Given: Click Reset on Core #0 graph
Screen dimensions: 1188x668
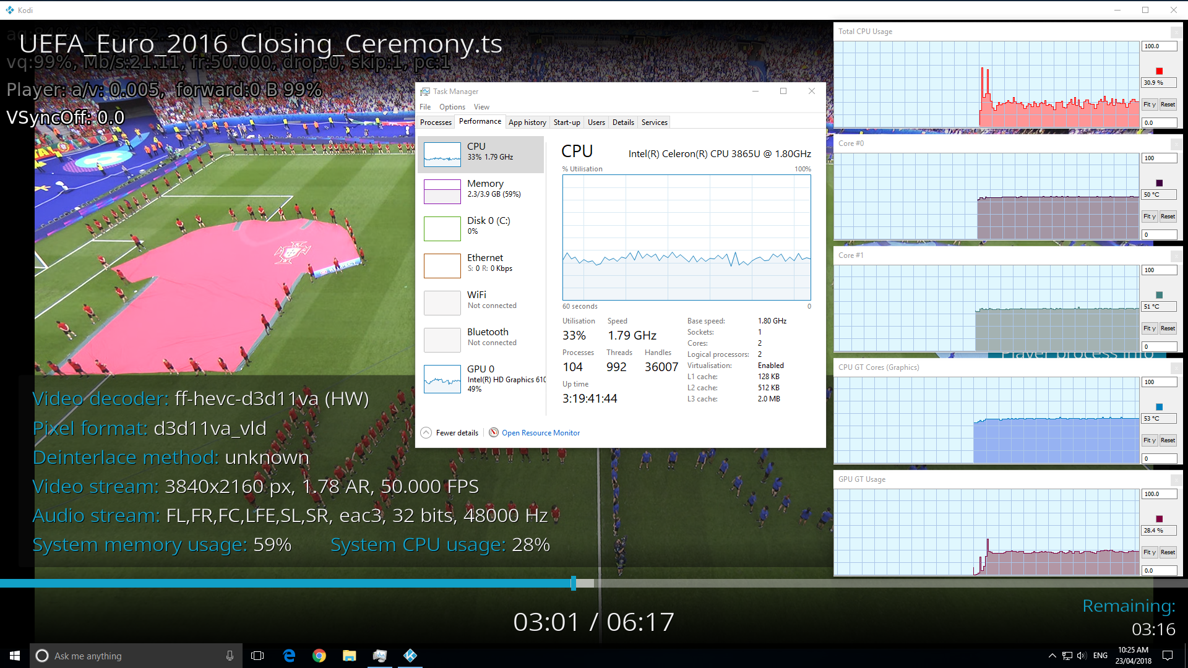Looking at the screenshot, I should point(1168,216).
